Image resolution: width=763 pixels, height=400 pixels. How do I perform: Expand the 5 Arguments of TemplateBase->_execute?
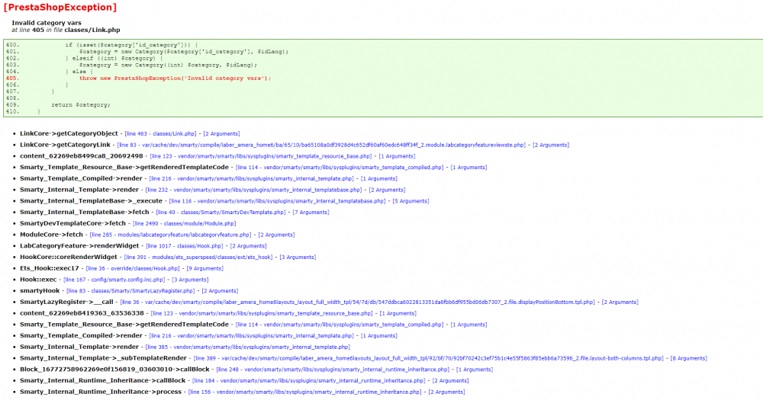[x=411, y=201]
